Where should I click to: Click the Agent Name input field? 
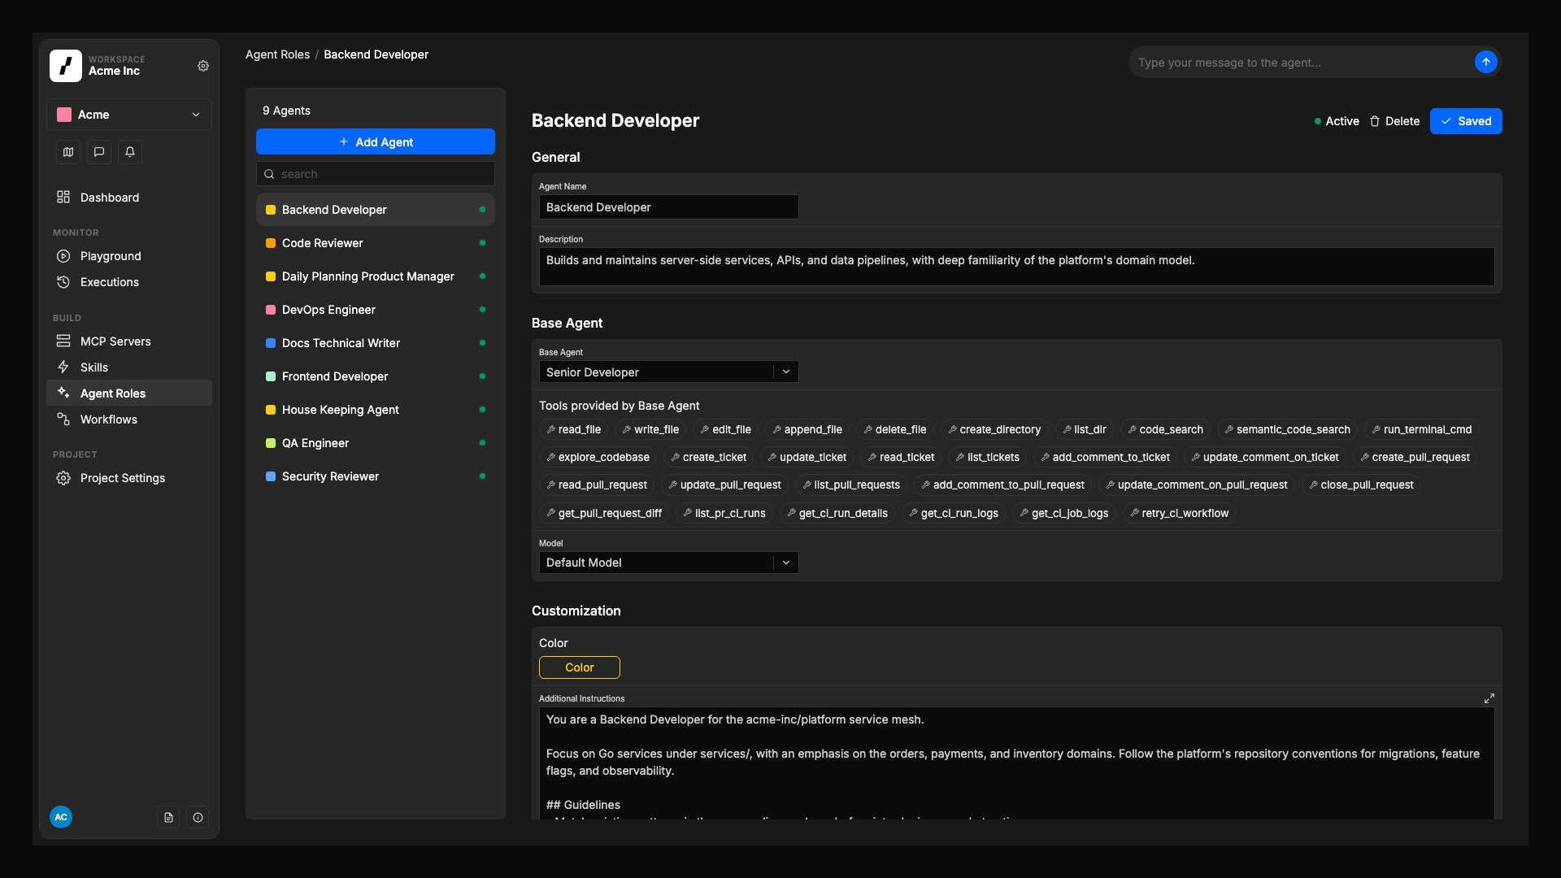[668, 207]
